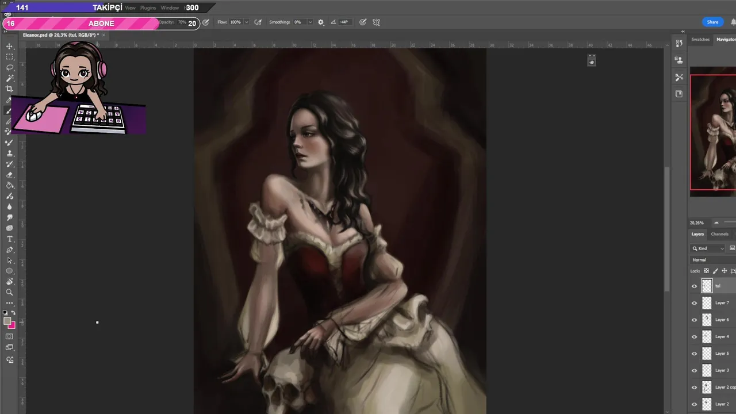Hide Layer 6 using its eye icon
Image resolution: width=736 pixels, height=414 pixels.
pyautogui.click(x=694, y=320)
